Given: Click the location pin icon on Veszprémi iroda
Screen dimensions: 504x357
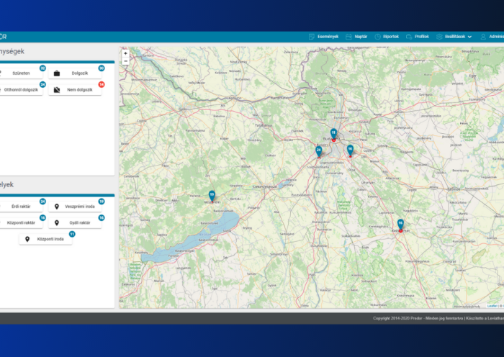Looking at the screenshot, I should (x=57, y=207).
